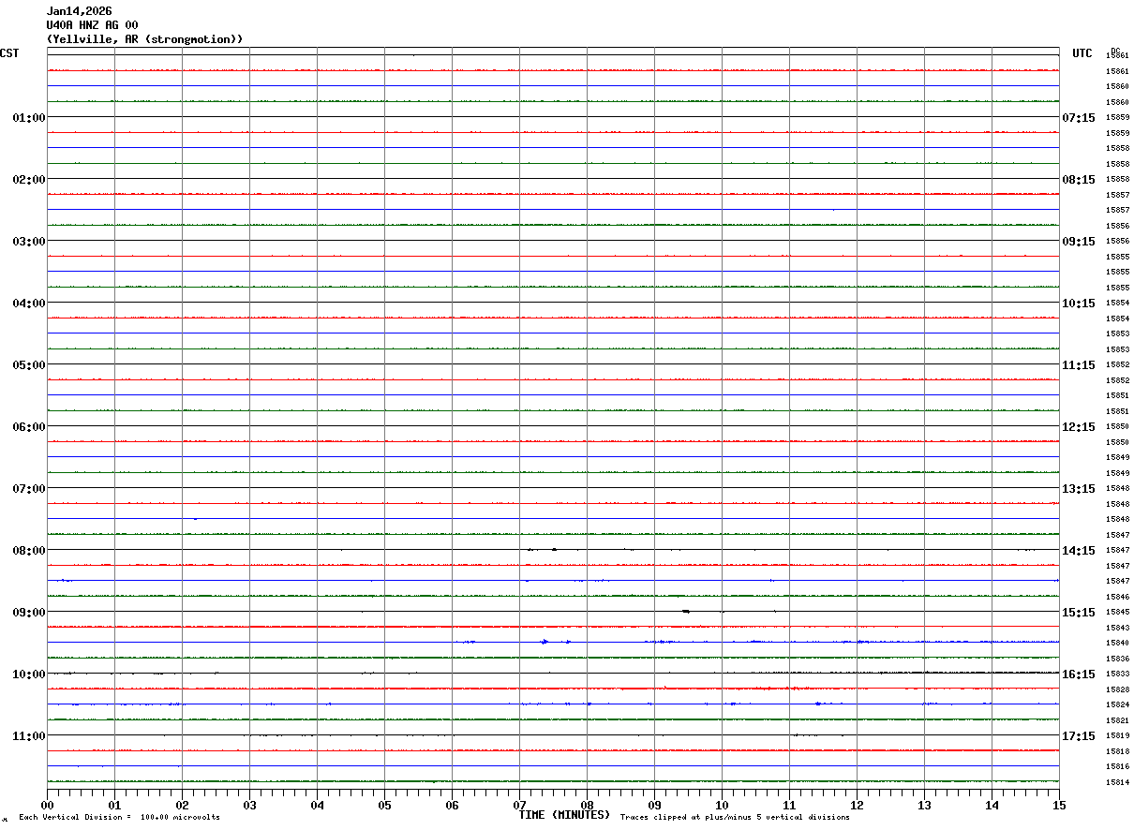The image size is (1134, 830).
Task: Click DC offset value 15846
Action: coord(1117,597)
